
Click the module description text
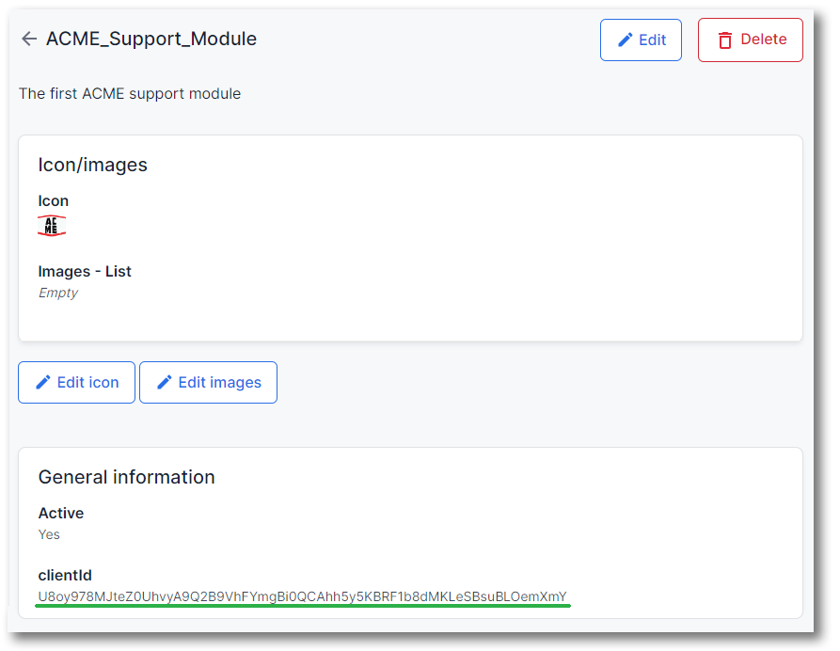point(130,93)
